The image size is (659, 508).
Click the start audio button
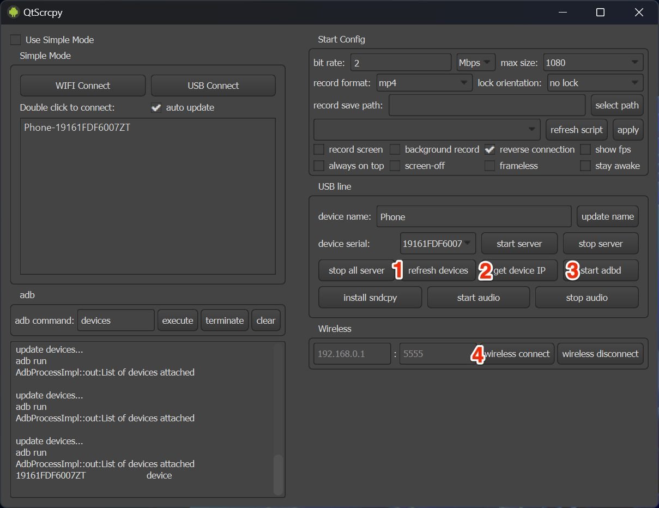[x=479, y=298]
